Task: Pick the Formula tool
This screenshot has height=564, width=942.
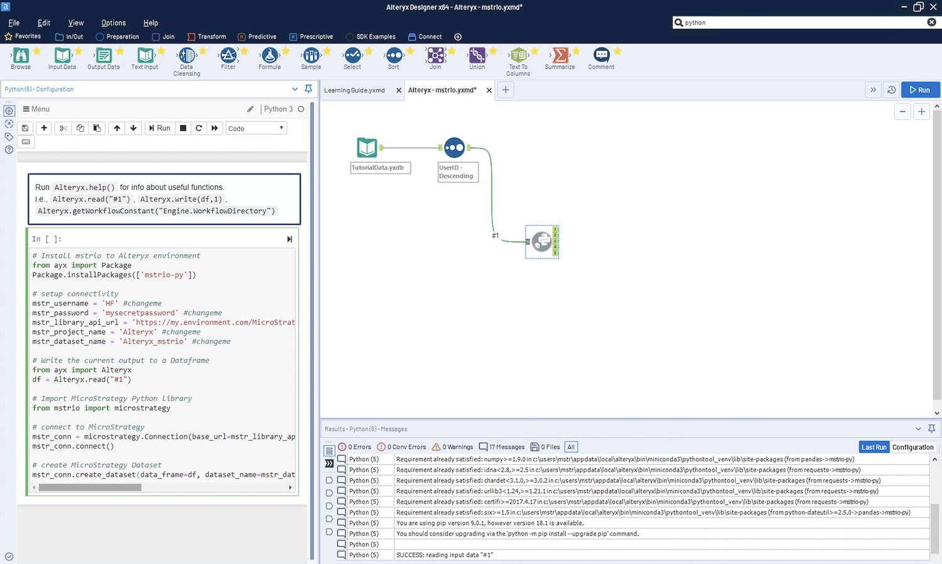Action: (x=270, y=56)
